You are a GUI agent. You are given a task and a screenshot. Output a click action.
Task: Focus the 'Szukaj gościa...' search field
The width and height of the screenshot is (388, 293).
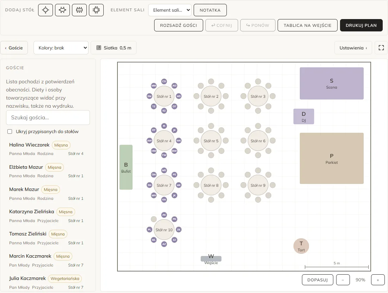(48, 118)
